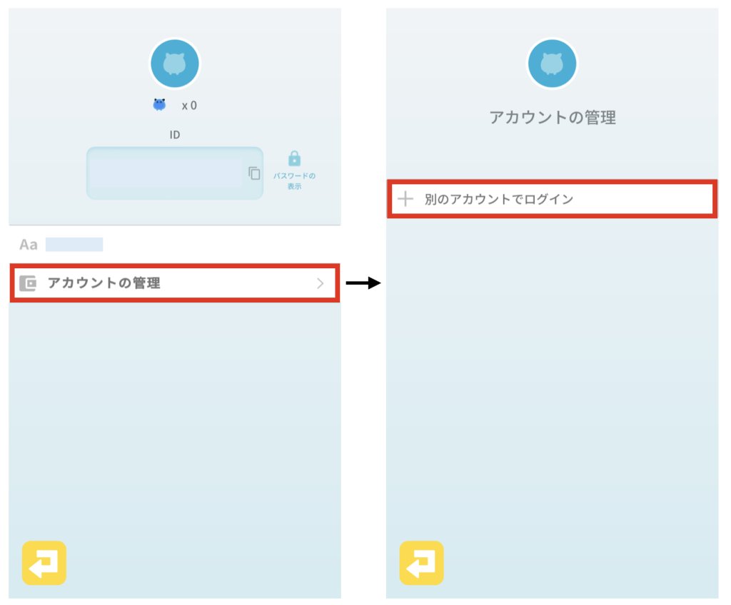Open アカウントの管理 from the left screen

(104, 283)
